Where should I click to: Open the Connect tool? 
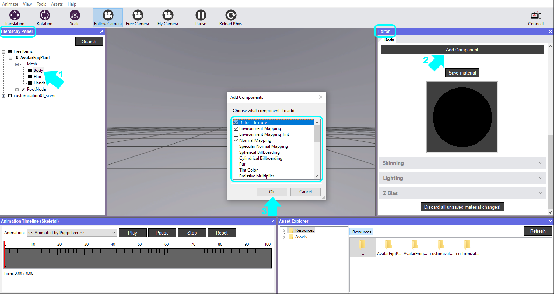536,15
